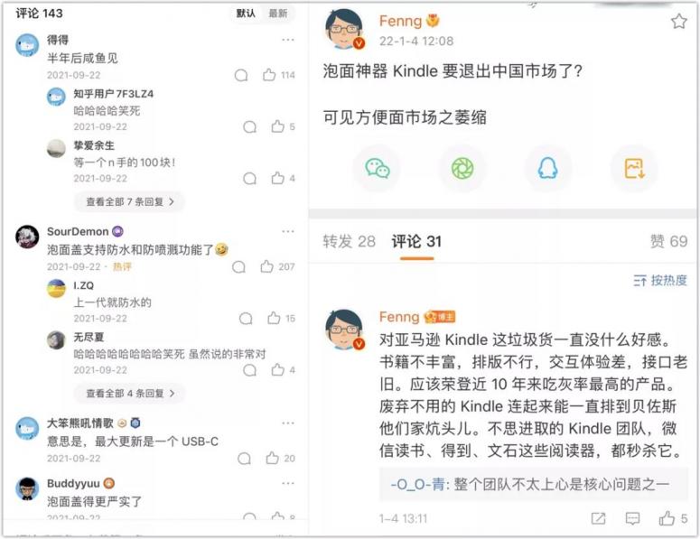Favorite Fenng's post with star icon
The image size is (700, 539).
[679, 21]
